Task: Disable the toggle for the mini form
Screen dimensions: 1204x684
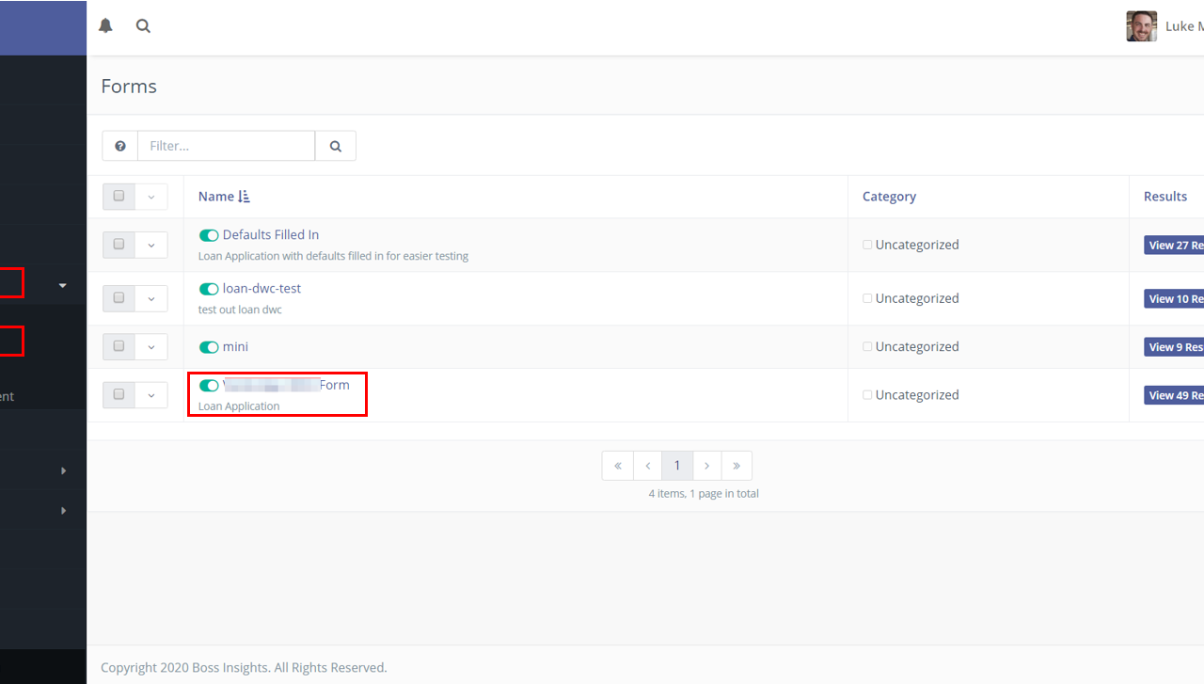Action: tap(209, 346)
